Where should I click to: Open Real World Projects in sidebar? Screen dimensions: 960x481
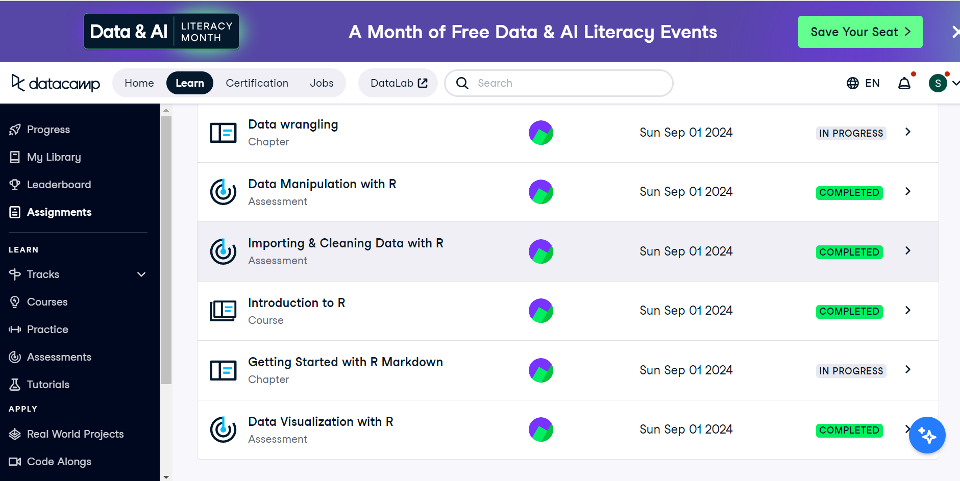(x=66, y=434)
